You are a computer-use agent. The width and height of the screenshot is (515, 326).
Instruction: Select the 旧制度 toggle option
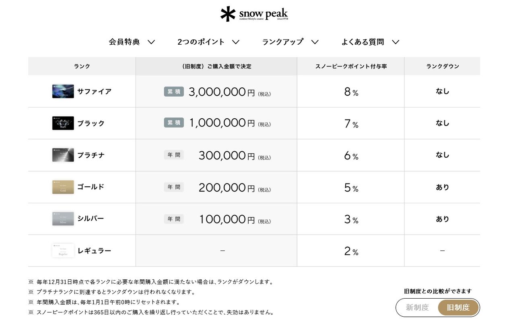tap(458, 307)
